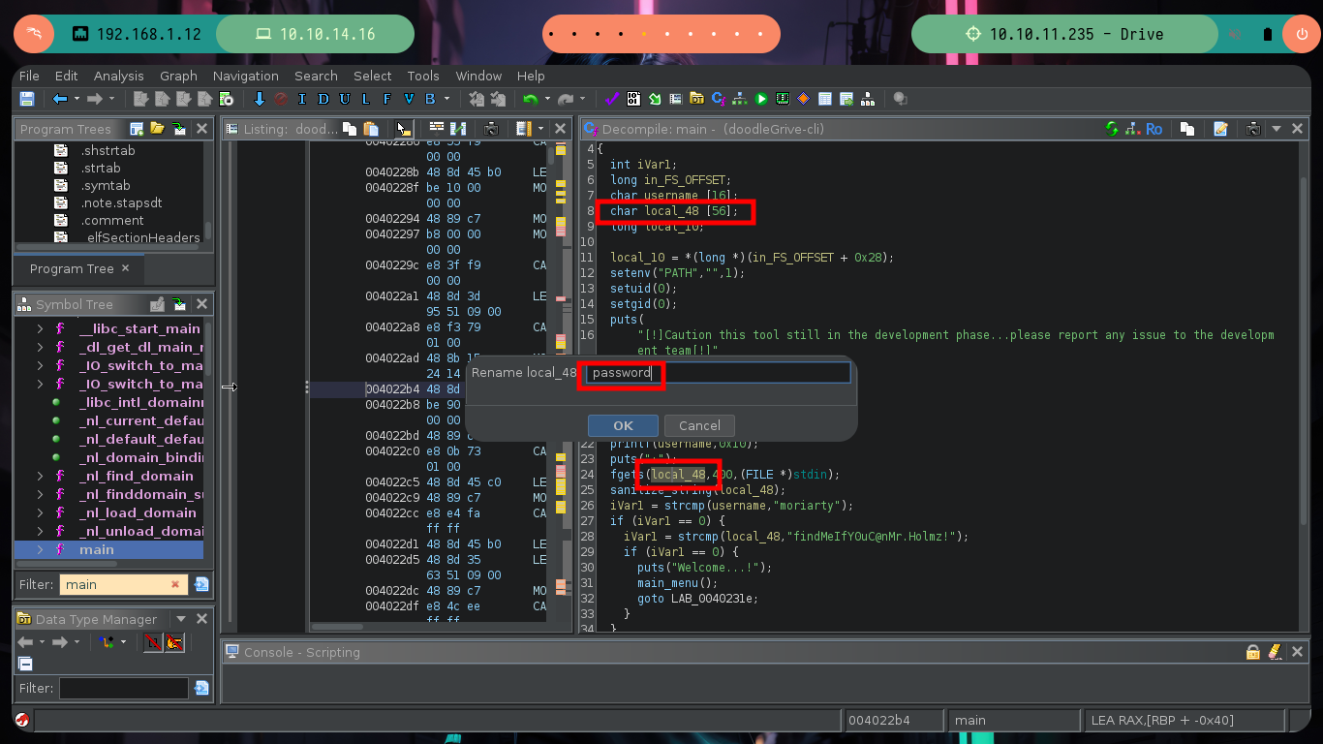This screenshot has height=744, width=1323.
Task: Click the edit notepad icon in Decompile header
Action: (x=1220, y=129)
